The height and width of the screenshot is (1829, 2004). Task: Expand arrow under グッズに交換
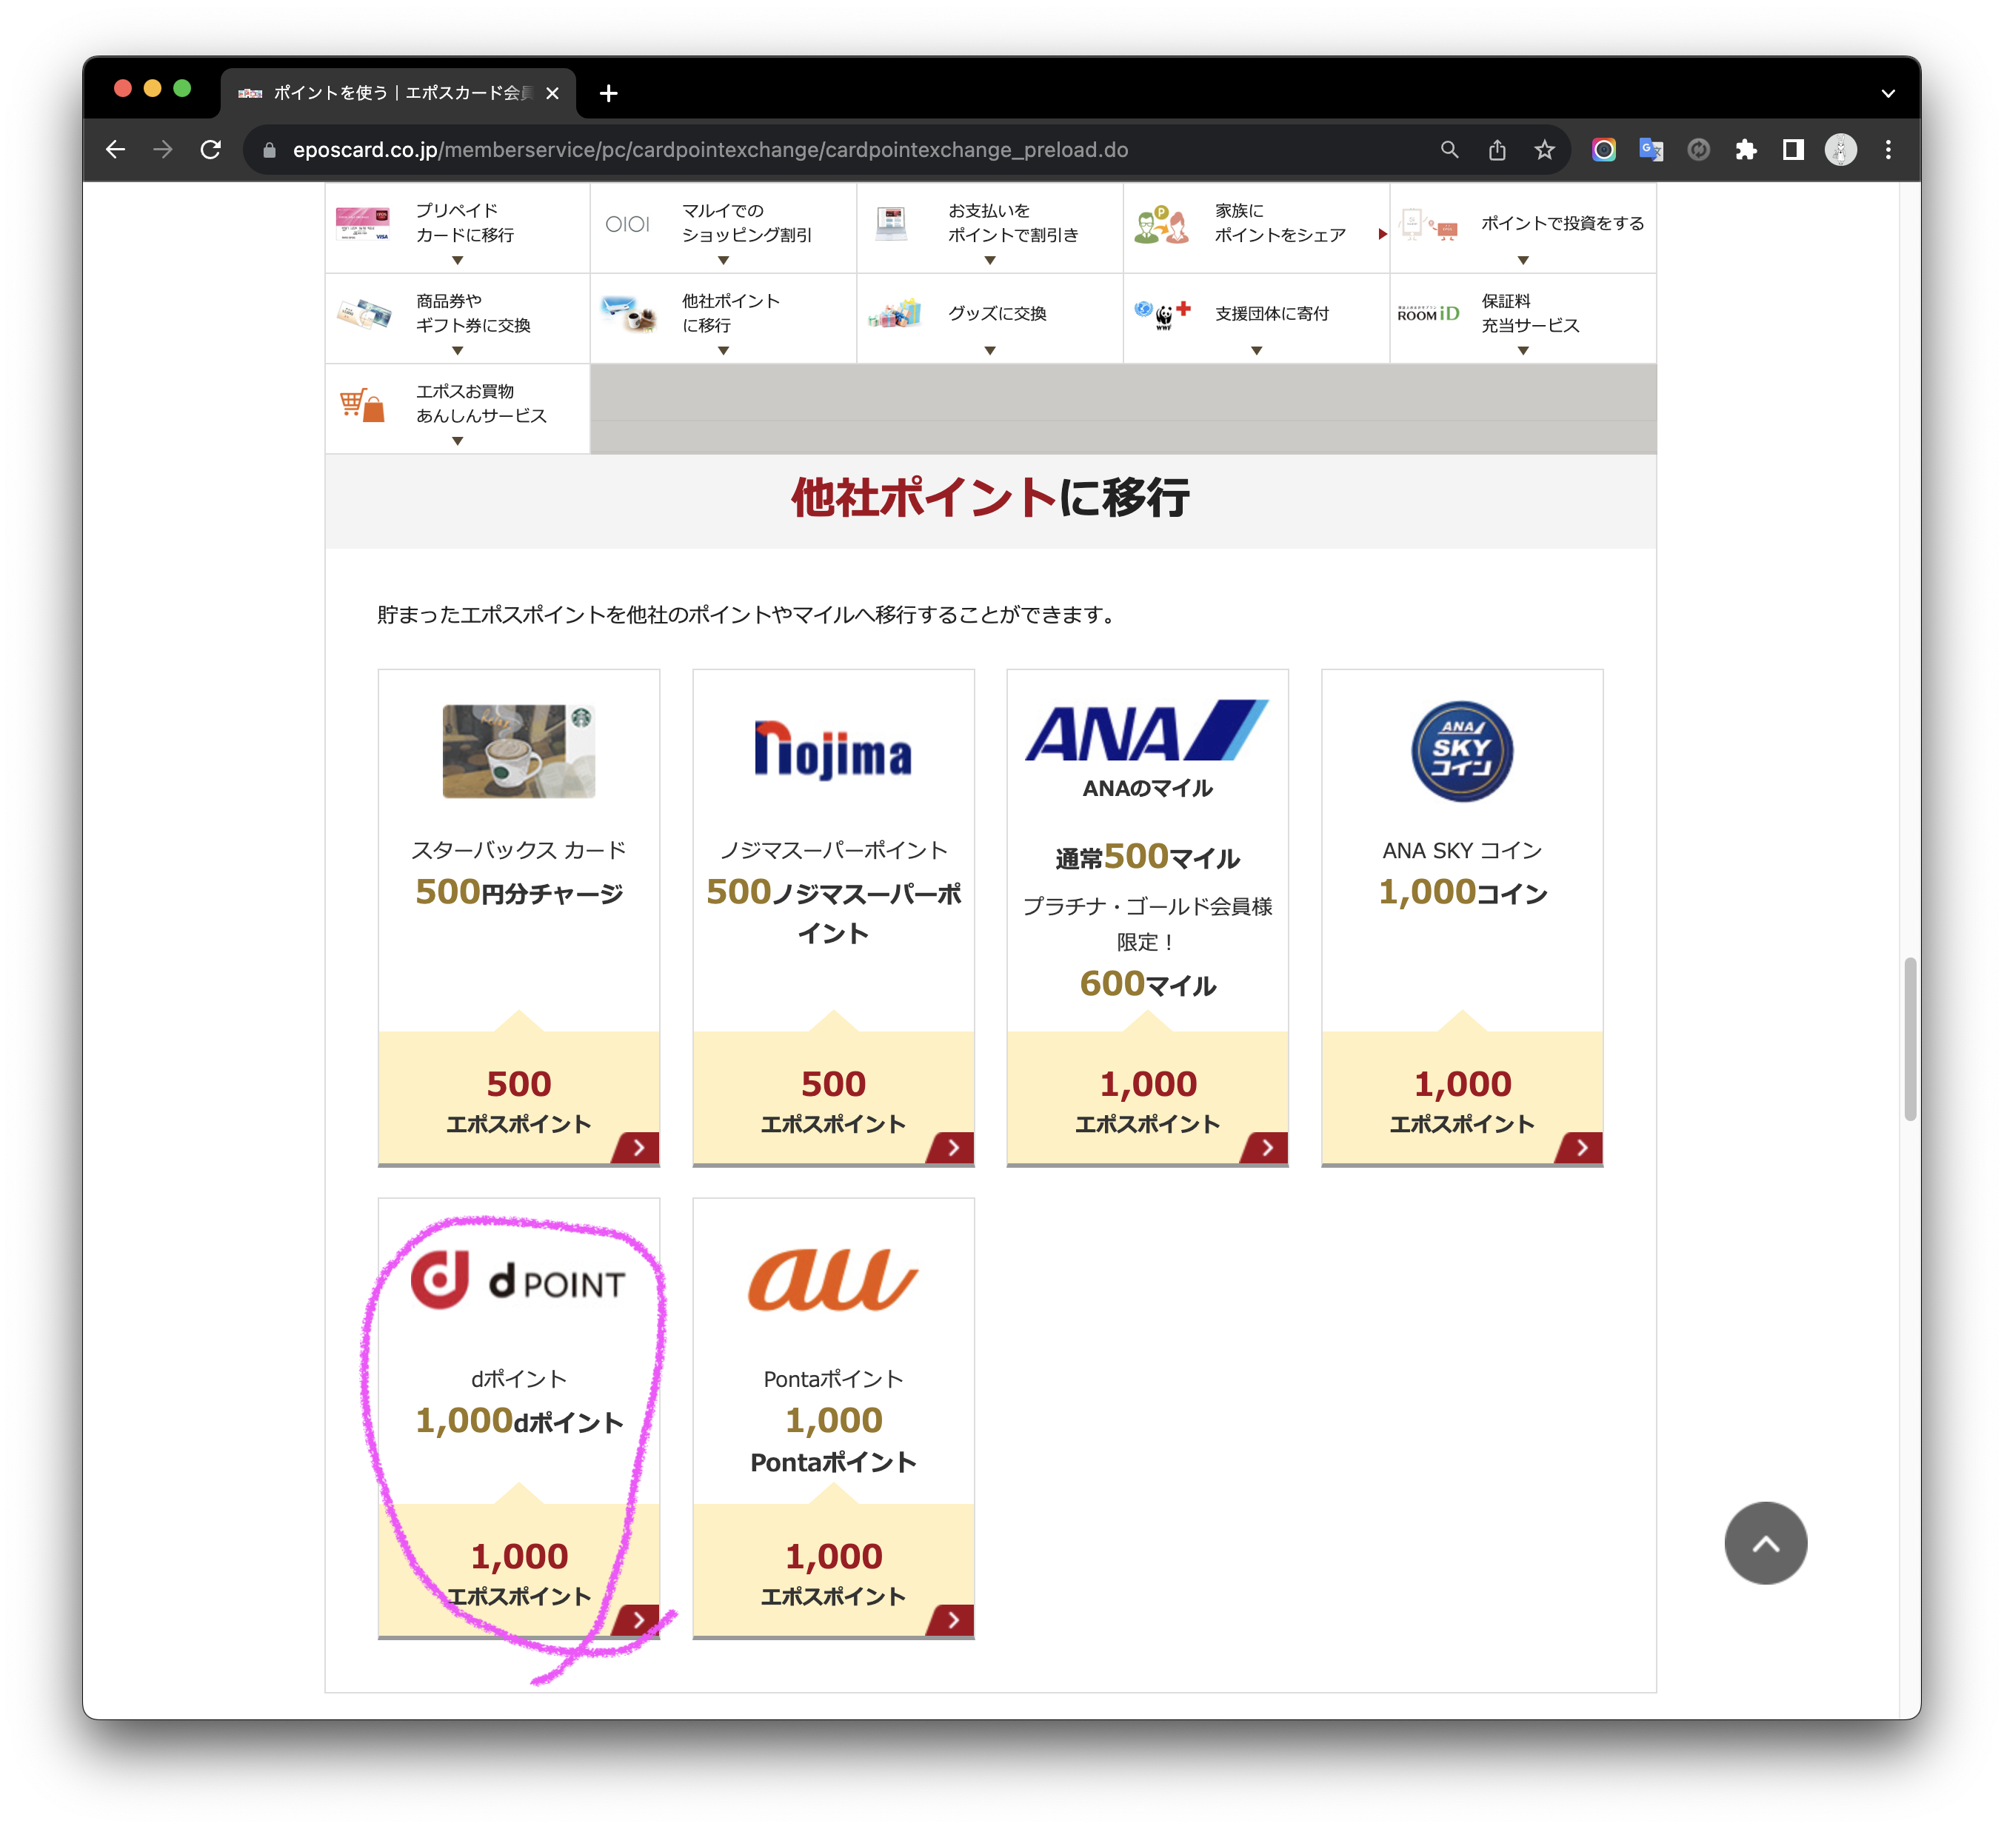[x=990, y=351]
